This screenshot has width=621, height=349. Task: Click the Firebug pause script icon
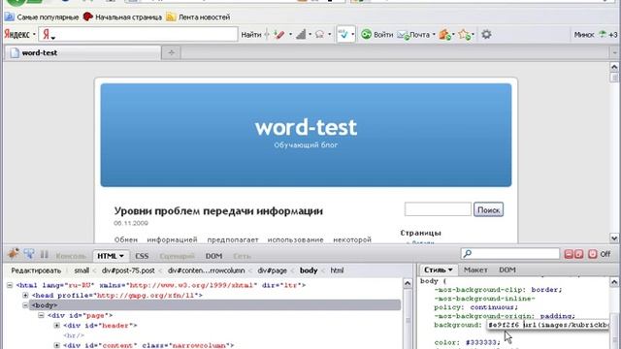tap(44, 254)
